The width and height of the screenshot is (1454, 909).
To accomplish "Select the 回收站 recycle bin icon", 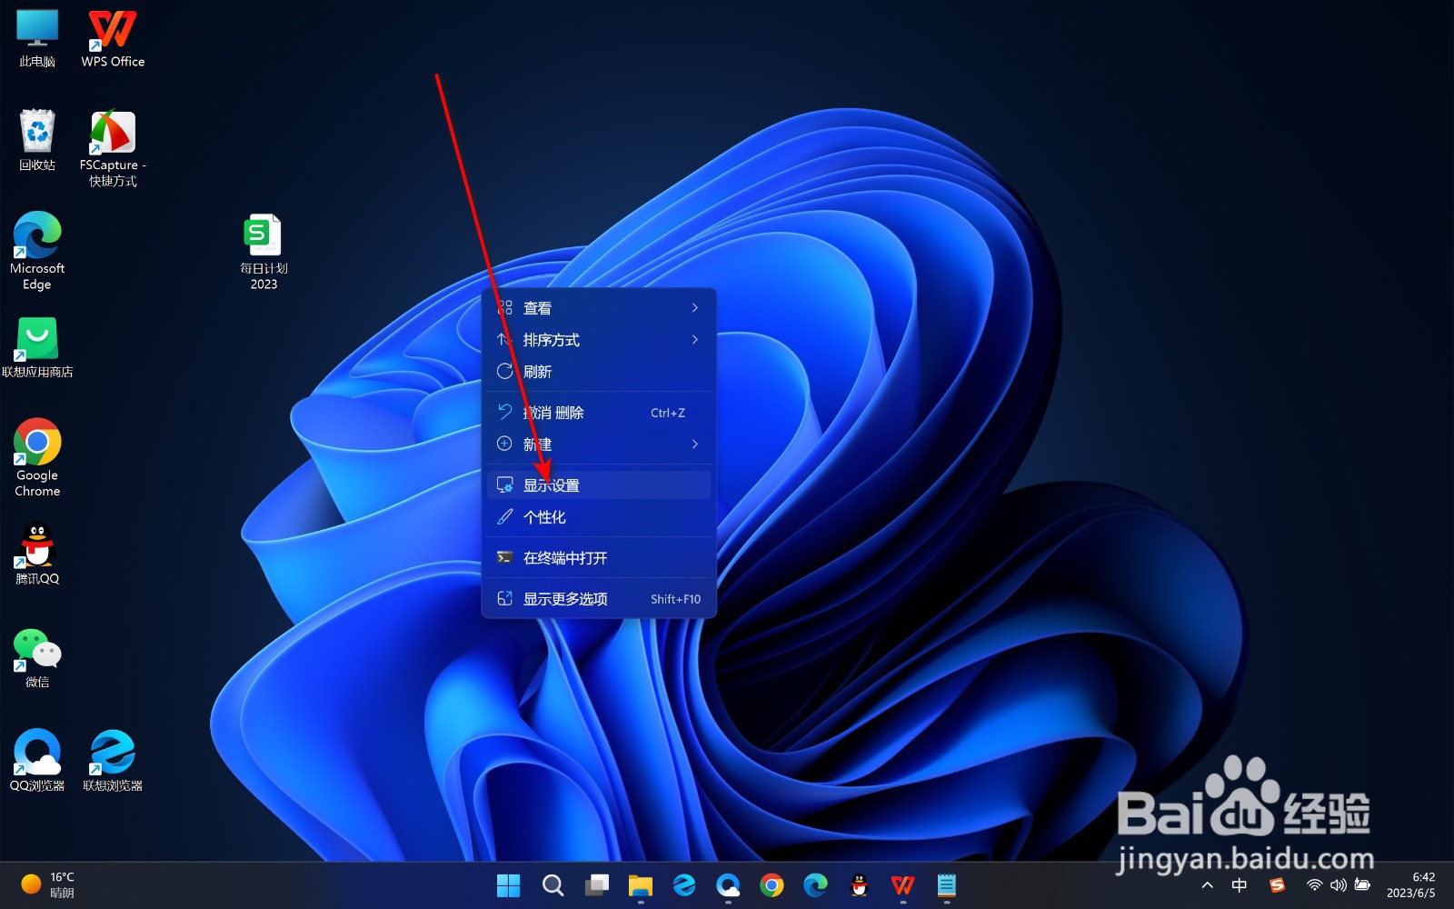I will click(37, 141).
